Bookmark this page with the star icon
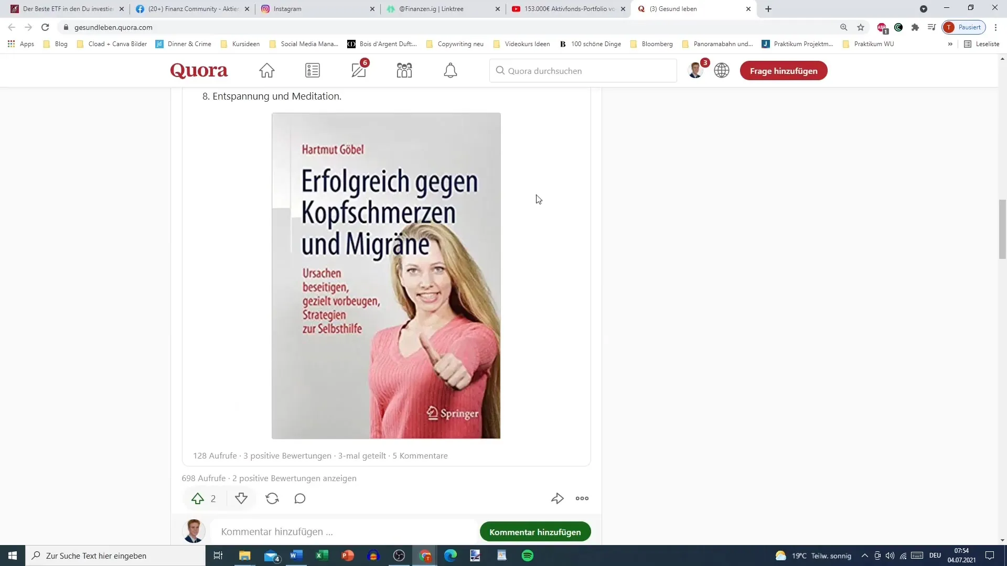1007x566 pixels. pyautogui.click(x=861, y=27)
